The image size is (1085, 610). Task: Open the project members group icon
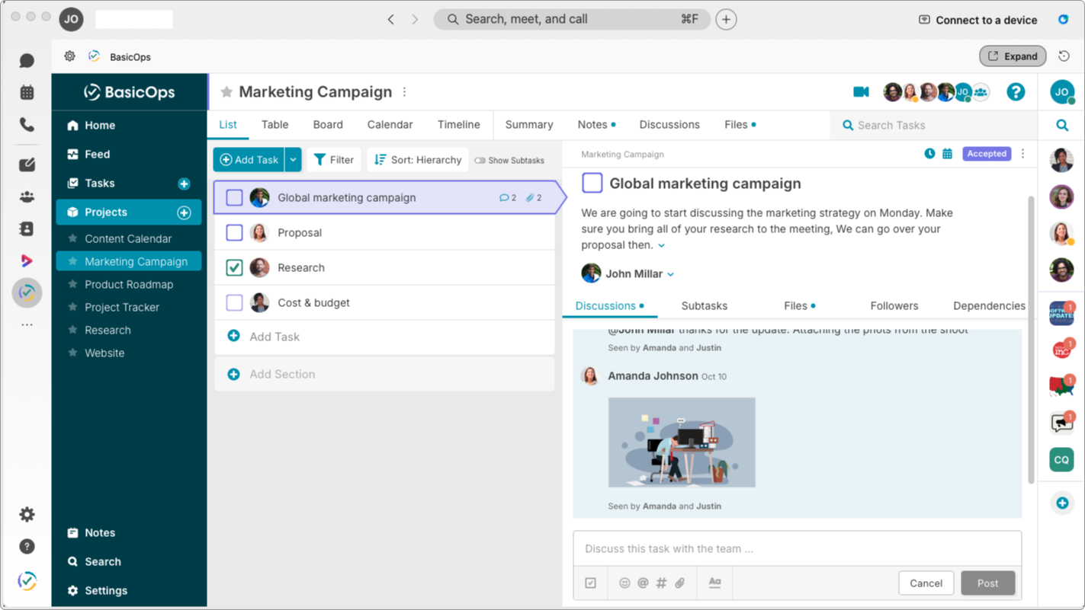click(x=981, y=92)
